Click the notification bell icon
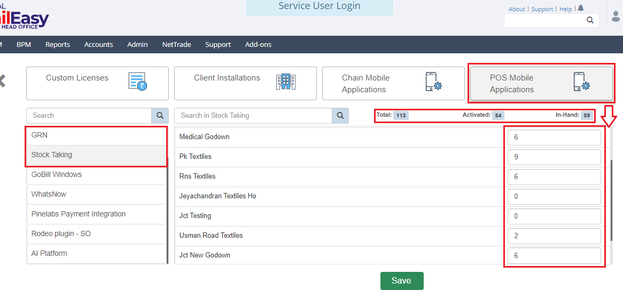 coord(581,9)
